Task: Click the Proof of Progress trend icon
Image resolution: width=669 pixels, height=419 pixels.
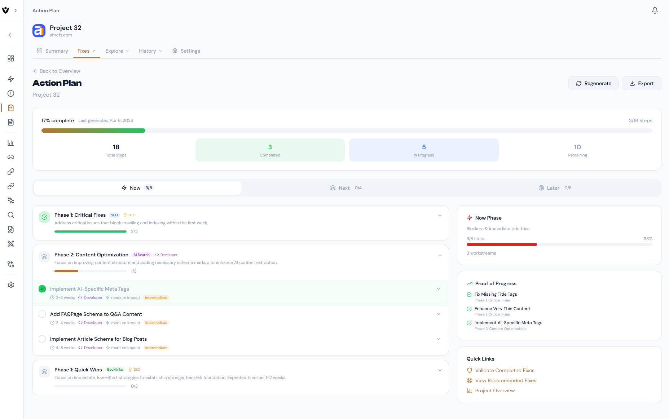Action: click(470, 283)
